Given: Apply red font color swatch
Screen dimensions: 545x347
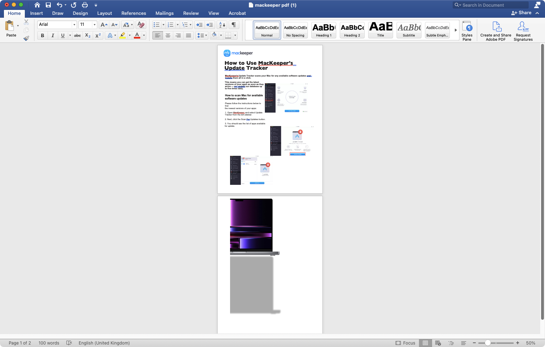Looking at the screenshot, I should (137, 35).
